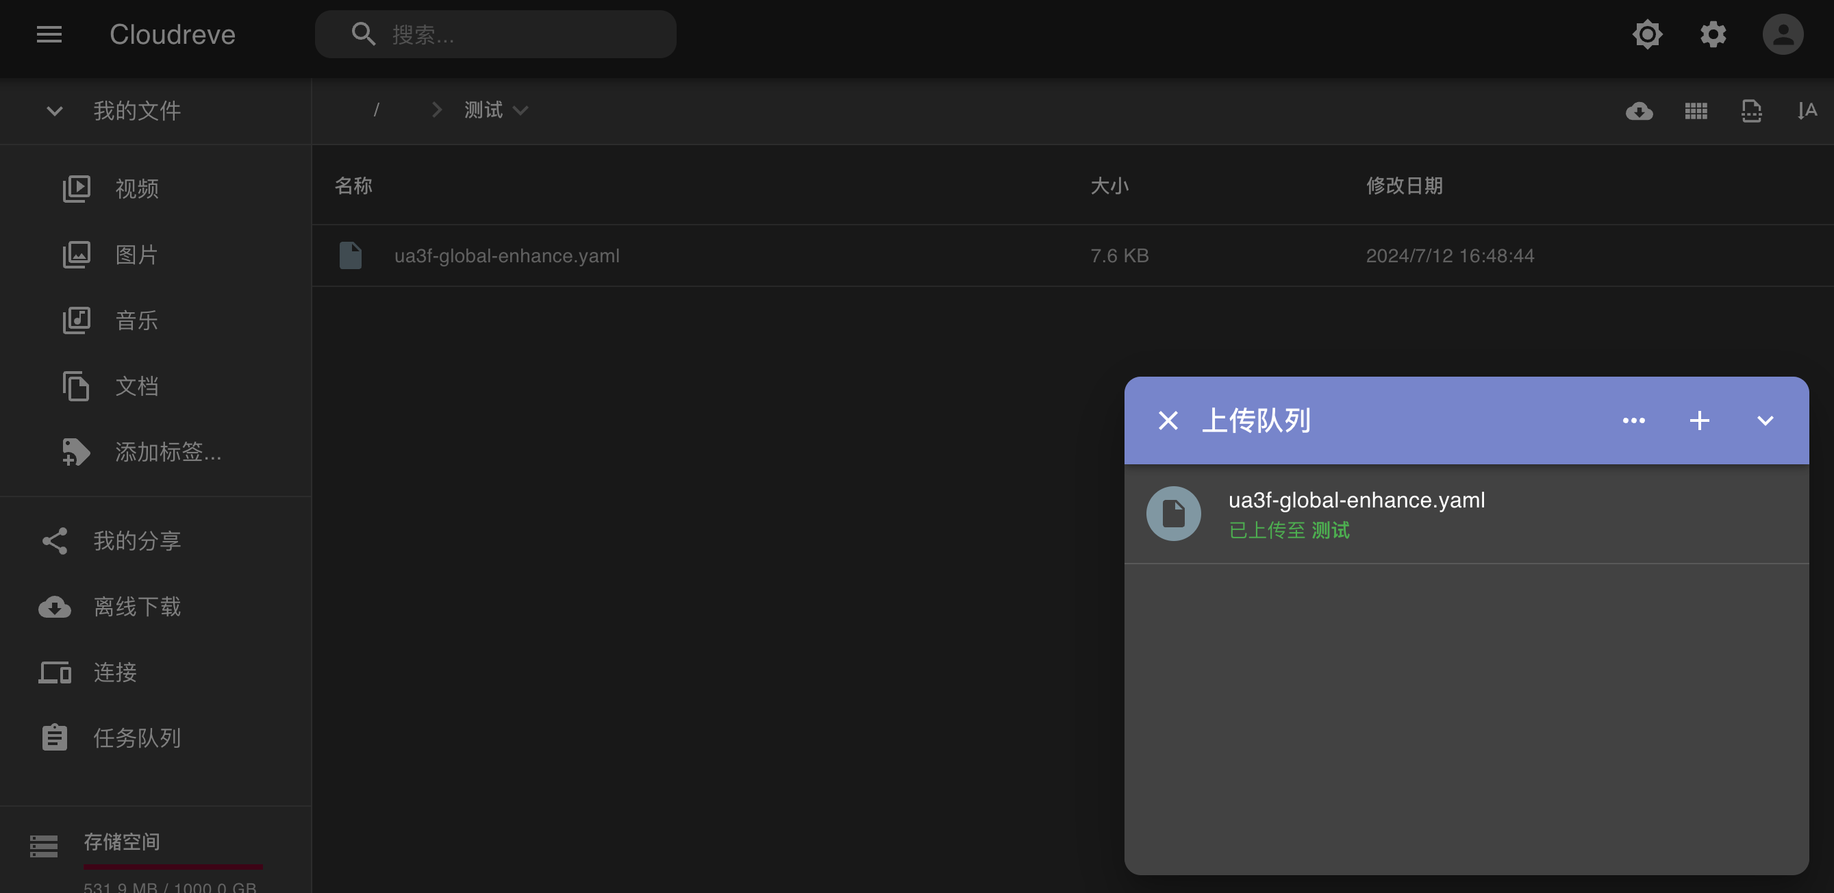1834x893 pixels.
Task: Open the 离线下载 section
Action: pyautogui.click(x=138, y=606)
